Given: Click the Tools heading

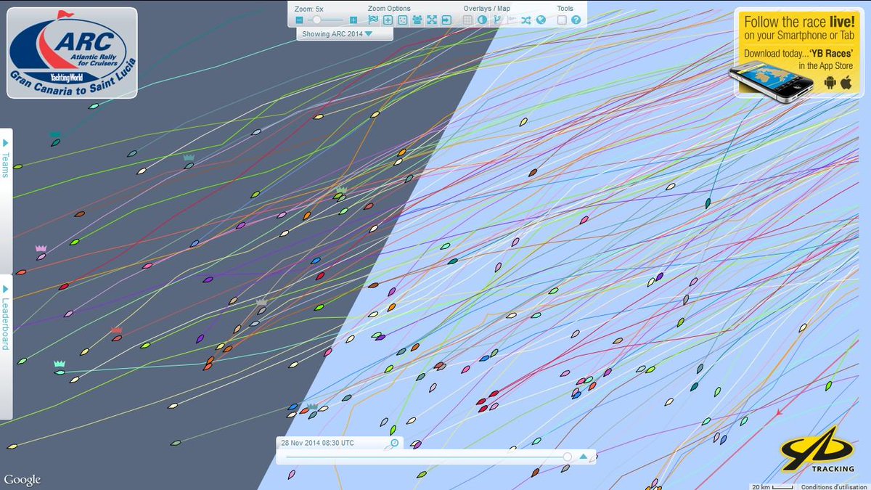Looking at the screenshot, I should coord(565,9).
